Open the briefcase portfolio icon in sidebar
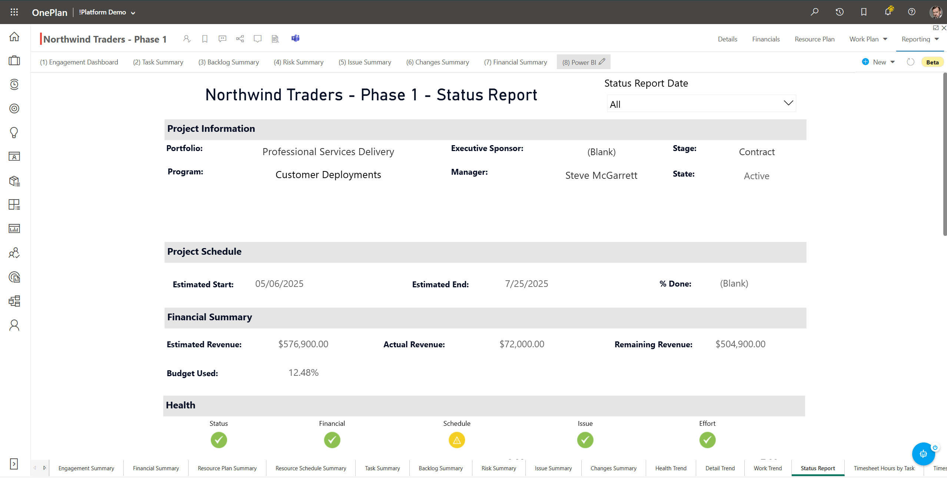Viewport: 947px width, 478px height. click(14, 60)
